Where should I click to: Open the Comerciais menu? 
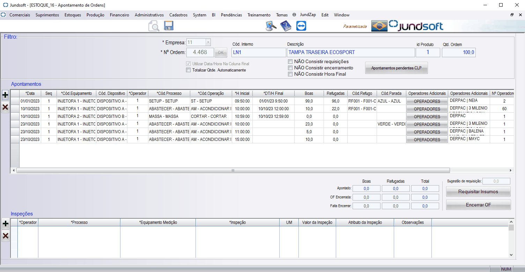20,15
